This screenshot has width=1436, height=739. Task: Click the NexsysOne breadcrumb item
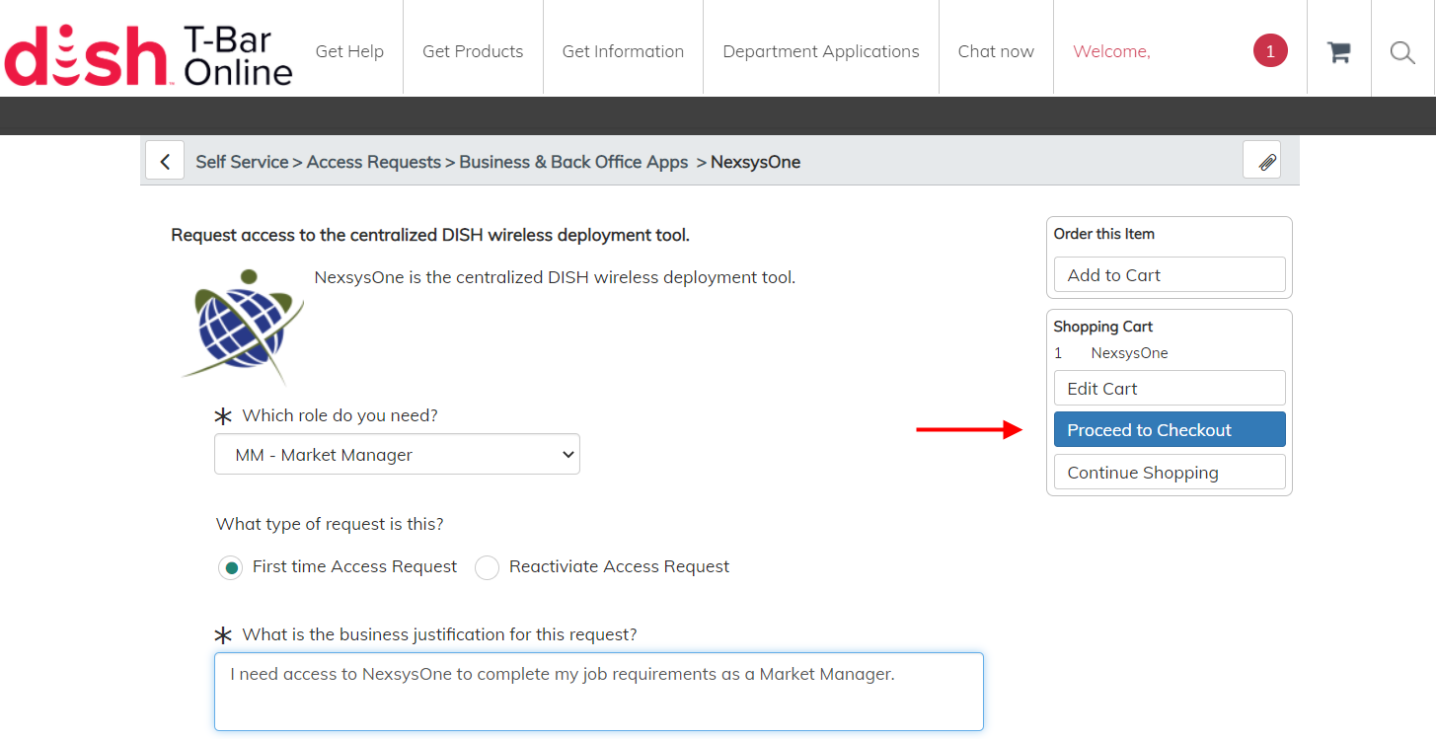(755, 162)
